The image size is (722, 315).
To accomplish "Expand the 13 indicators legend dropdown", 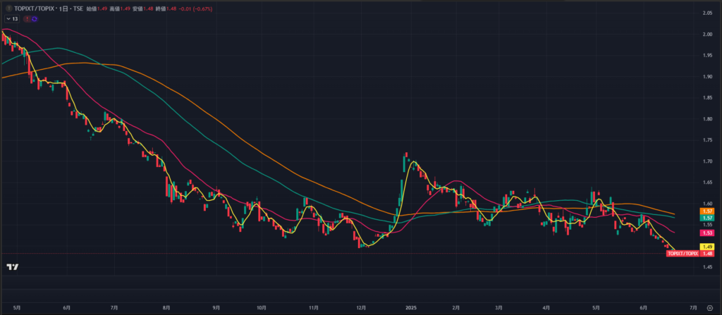I will 12,19.
